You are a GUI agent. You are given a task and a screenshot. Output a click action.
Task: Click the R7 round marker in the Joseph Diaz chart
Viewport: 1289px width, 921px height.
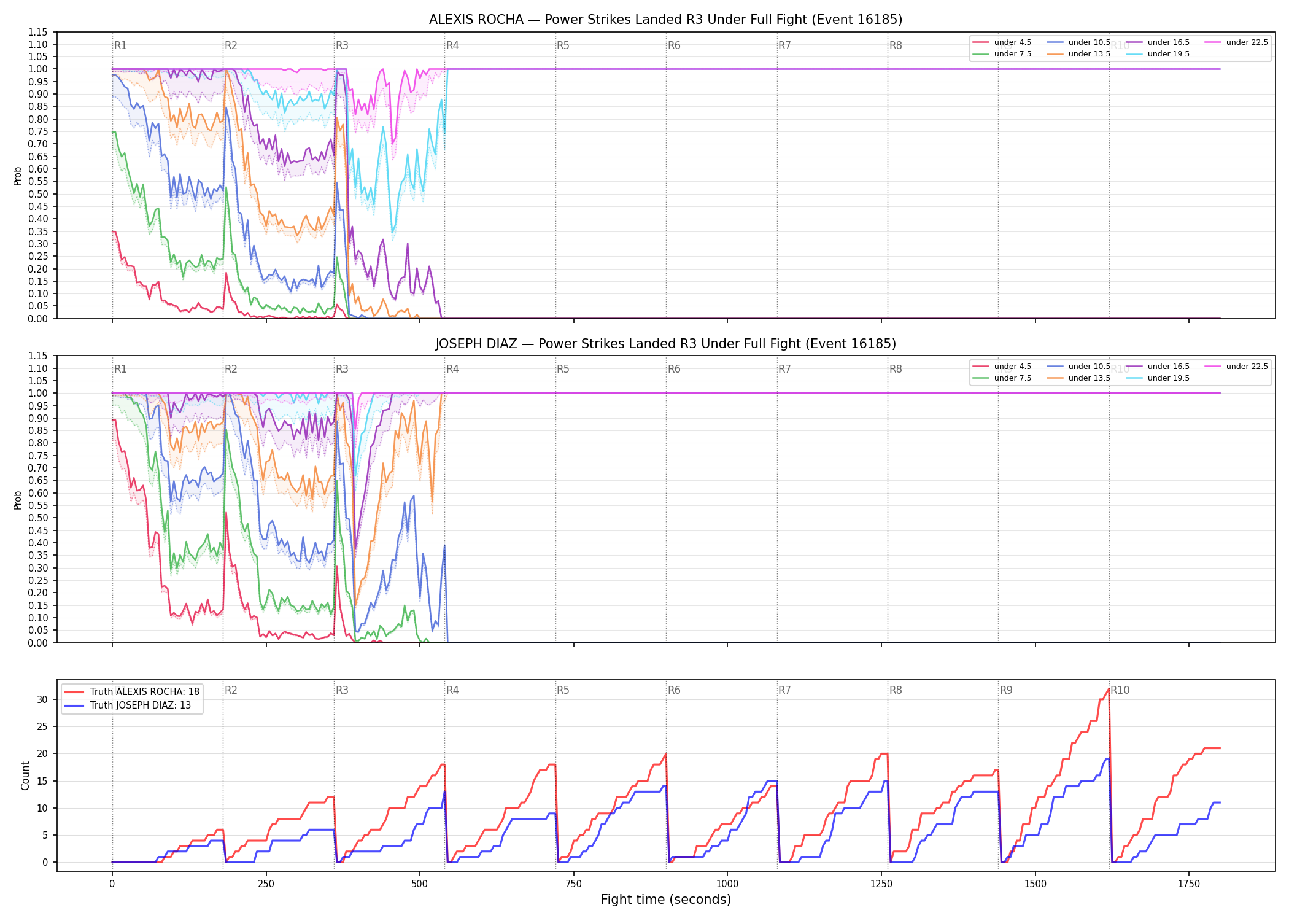[784, 369]
